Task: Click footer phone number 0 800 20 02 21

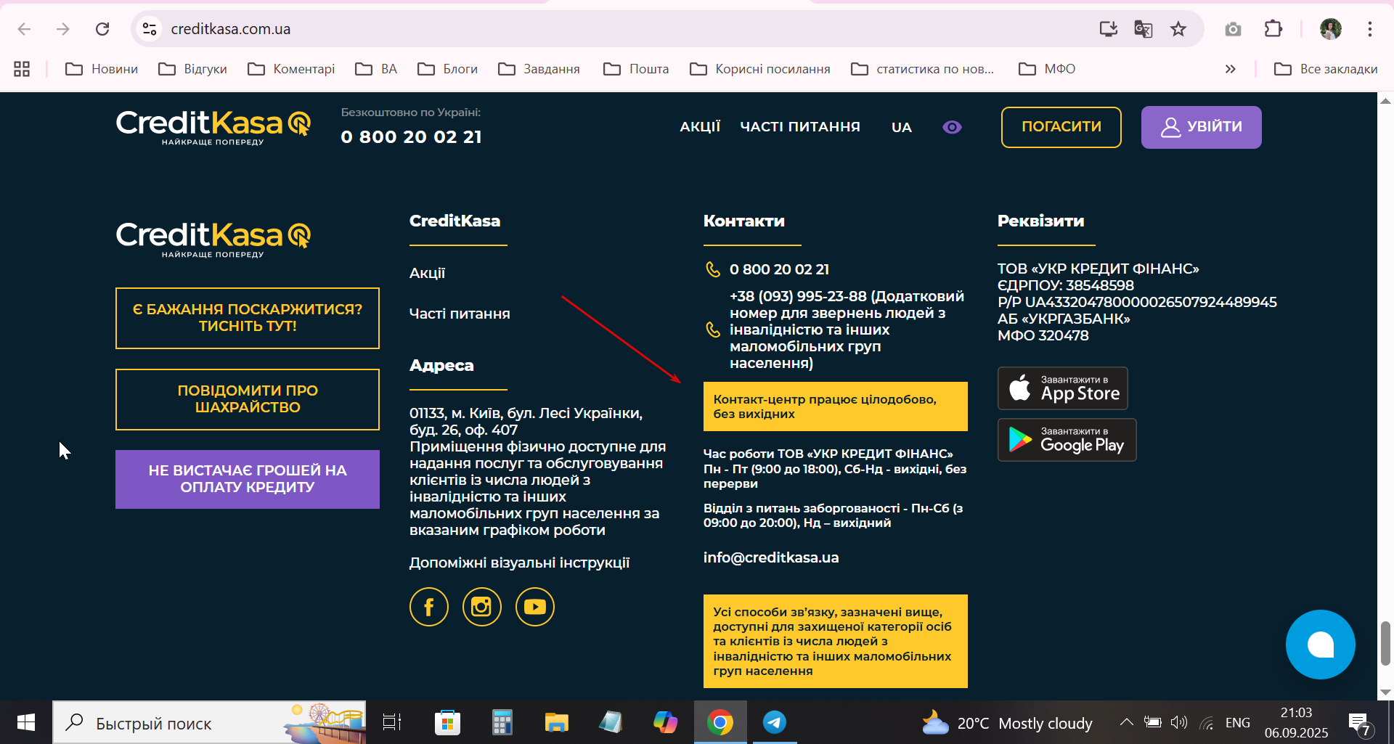Action: coord(779,269)
